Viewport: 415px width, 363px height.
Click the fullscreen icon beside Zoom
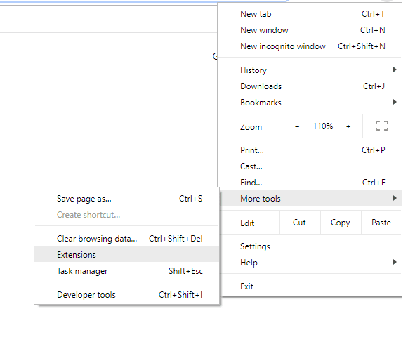click(382, 126)
